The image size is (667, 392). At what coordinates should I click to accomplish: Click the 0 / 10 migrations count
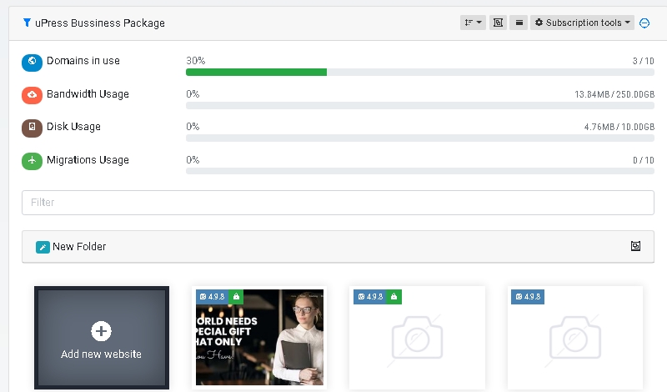pos(643,160)
